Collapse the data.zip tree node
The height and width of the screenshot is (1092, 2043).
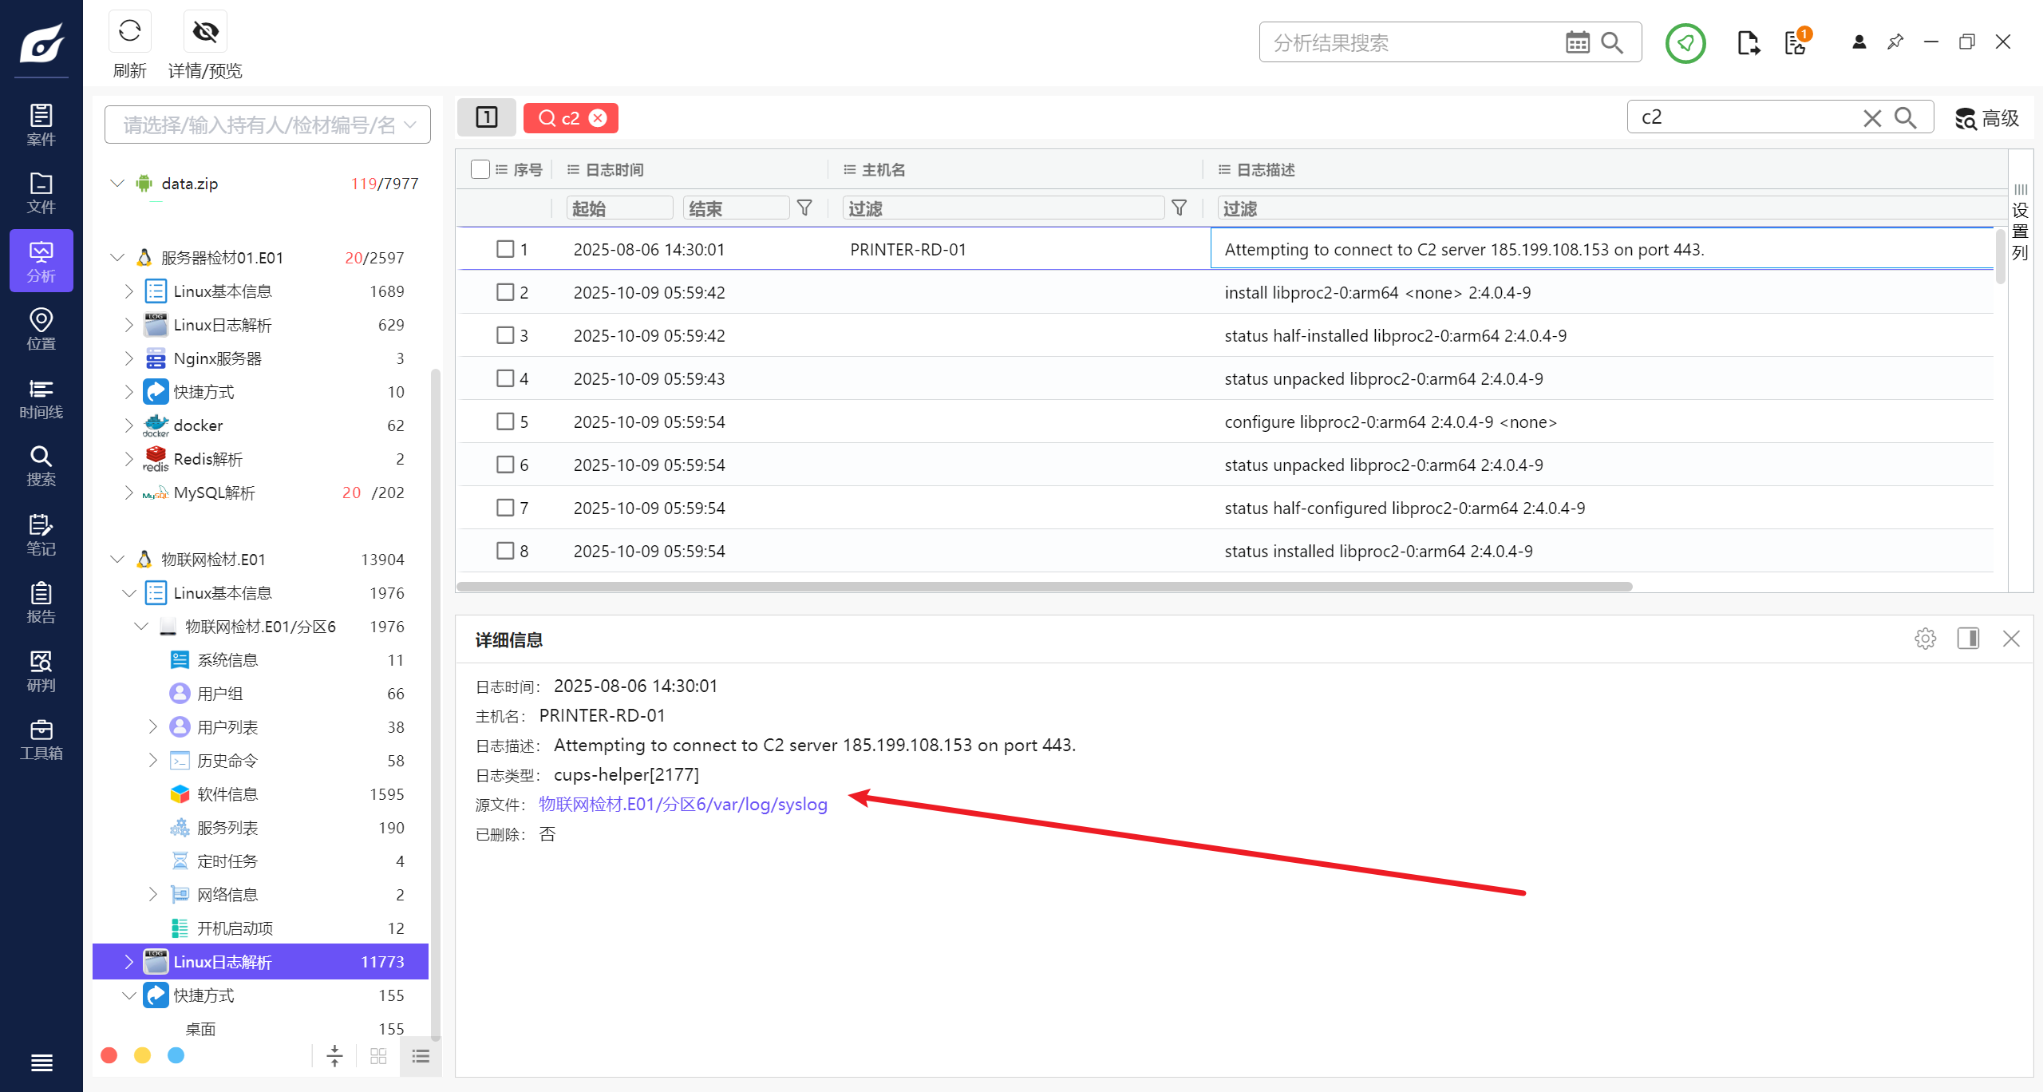[117, 184]
